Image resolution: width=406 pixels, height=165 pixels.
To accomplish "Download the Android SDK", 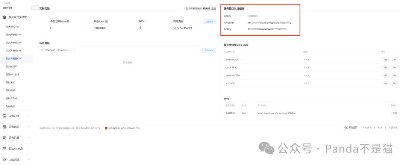I will point(385,60).
